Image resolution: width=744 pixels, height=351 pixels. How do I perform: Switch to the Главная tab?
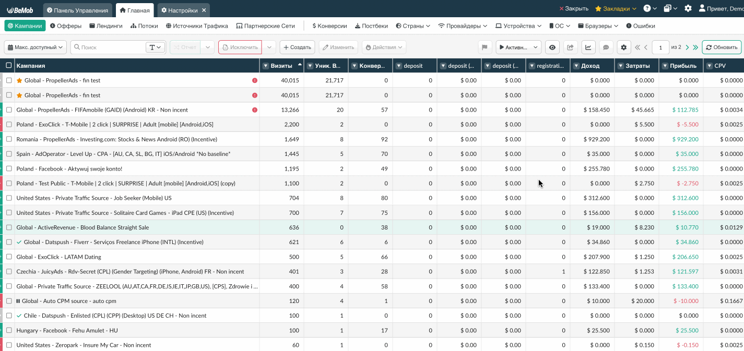pyautogui.click(x=135, y=10)
